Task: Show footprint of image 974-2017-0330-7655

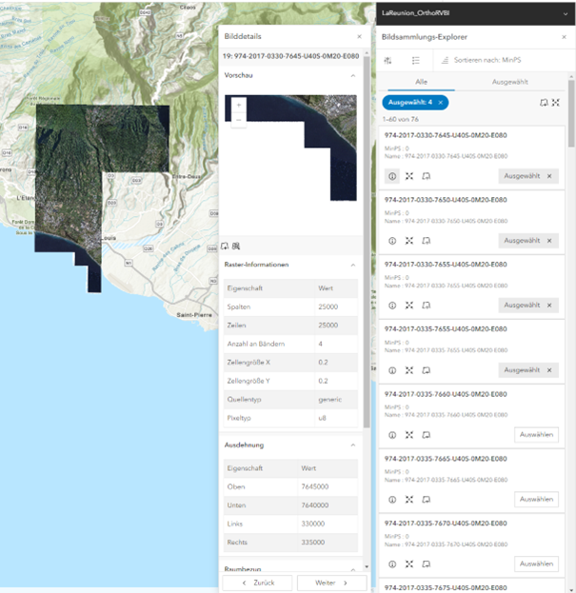Action: coord(427,306)
